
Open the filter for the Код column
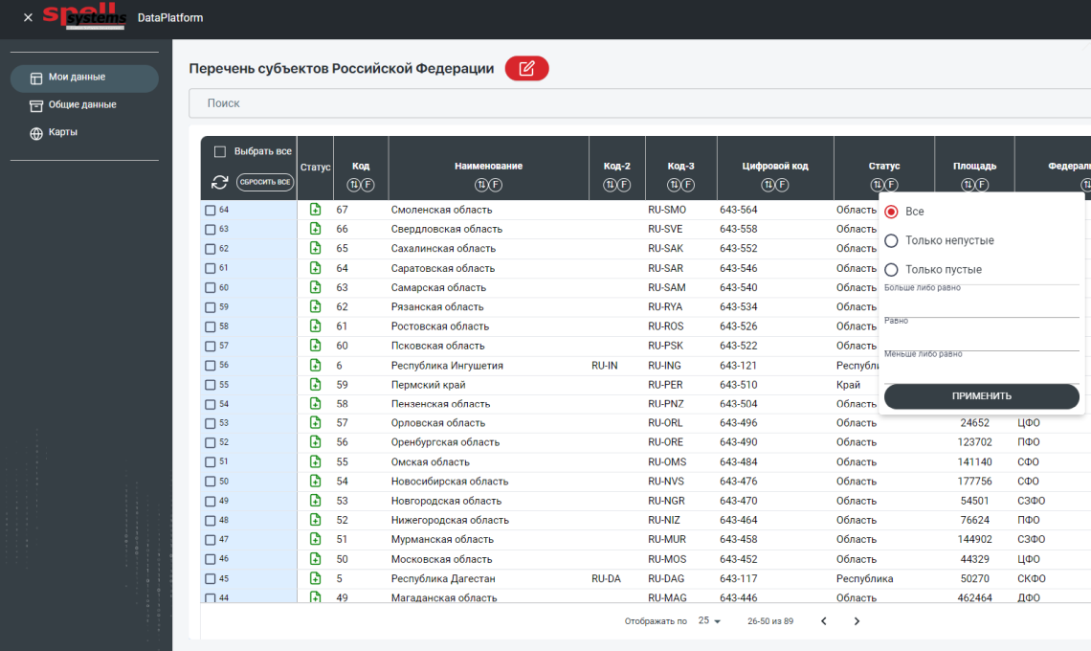point(367,185)
